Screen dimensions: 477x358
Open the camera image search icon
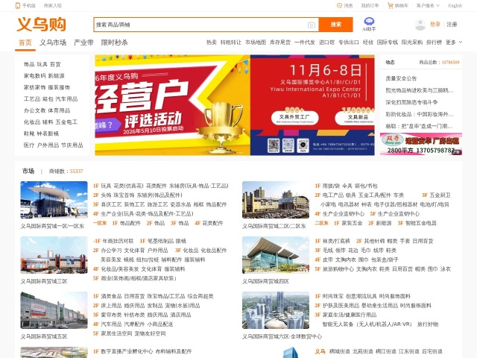pyautogui.click(x=311, y=25)
